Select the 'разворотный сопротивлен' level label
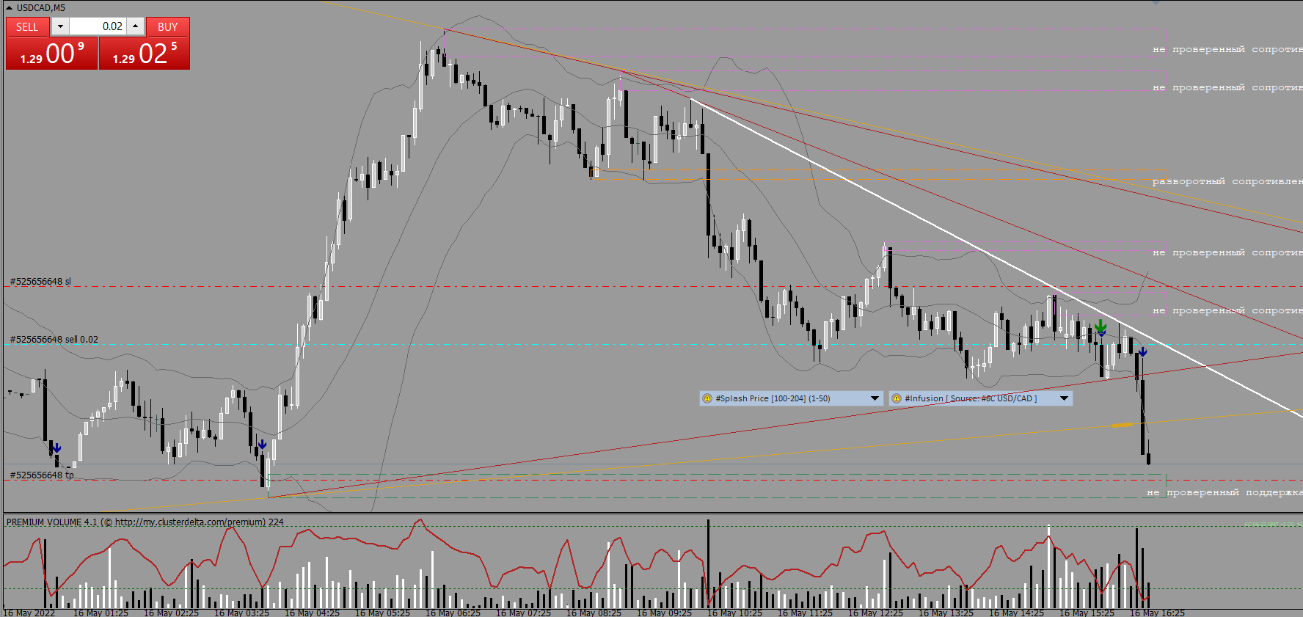This screenshot has width=1303, height=617. click(1227, 181)
